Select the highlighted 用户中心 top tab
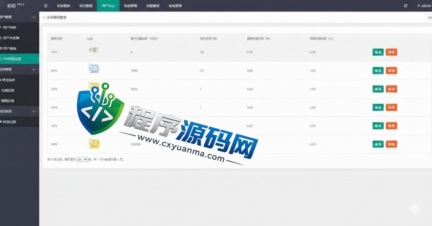This screenshot has height=226, width=432. 108,5
